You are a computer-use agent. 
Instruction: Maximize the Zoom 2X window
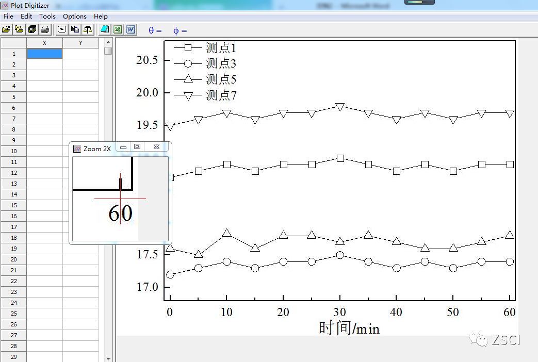[137, 147]
